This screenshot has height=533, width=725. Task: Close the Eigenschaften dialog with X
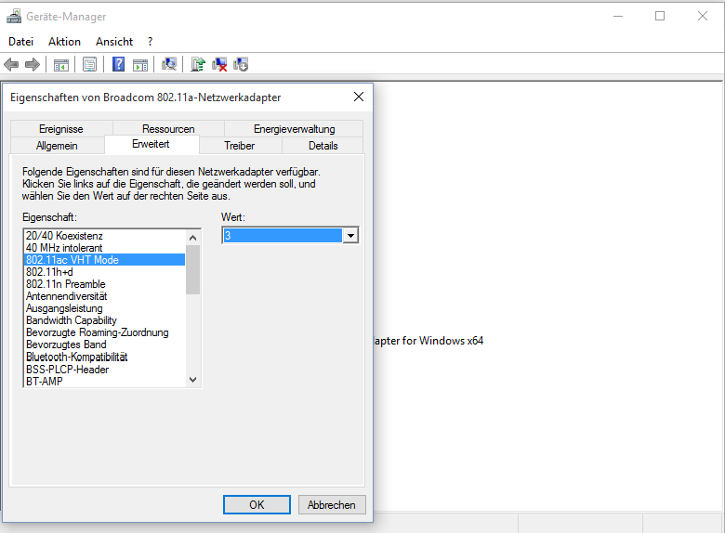click(x=359, y=97)
